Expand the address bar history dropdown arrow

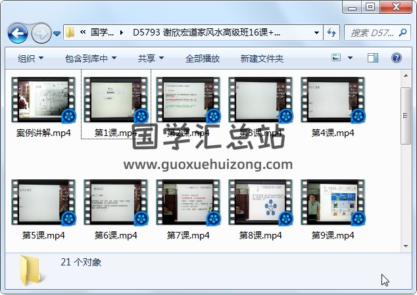pyautogui.click(x=316, y=32)
